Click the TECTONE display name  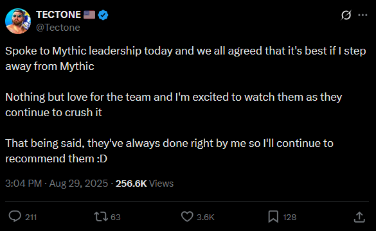pos(58,15)
